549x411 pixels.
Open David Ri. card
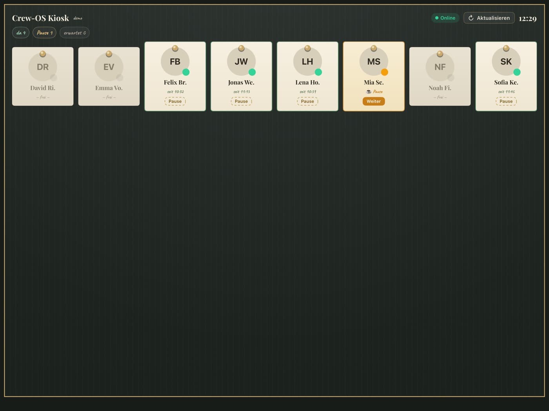(43, 76)
